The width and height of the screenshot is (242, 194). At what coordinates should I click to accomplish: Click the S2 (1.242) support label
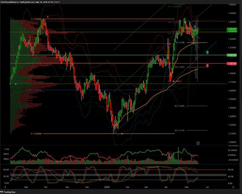click(x=179, y=106)
